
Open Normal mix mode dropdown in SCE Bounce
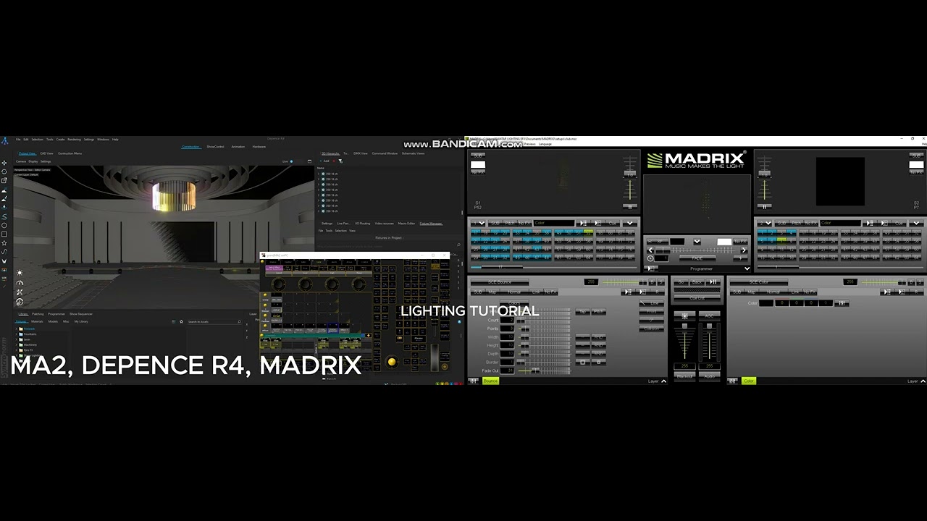pyautogui.click(x=514, y=292)
